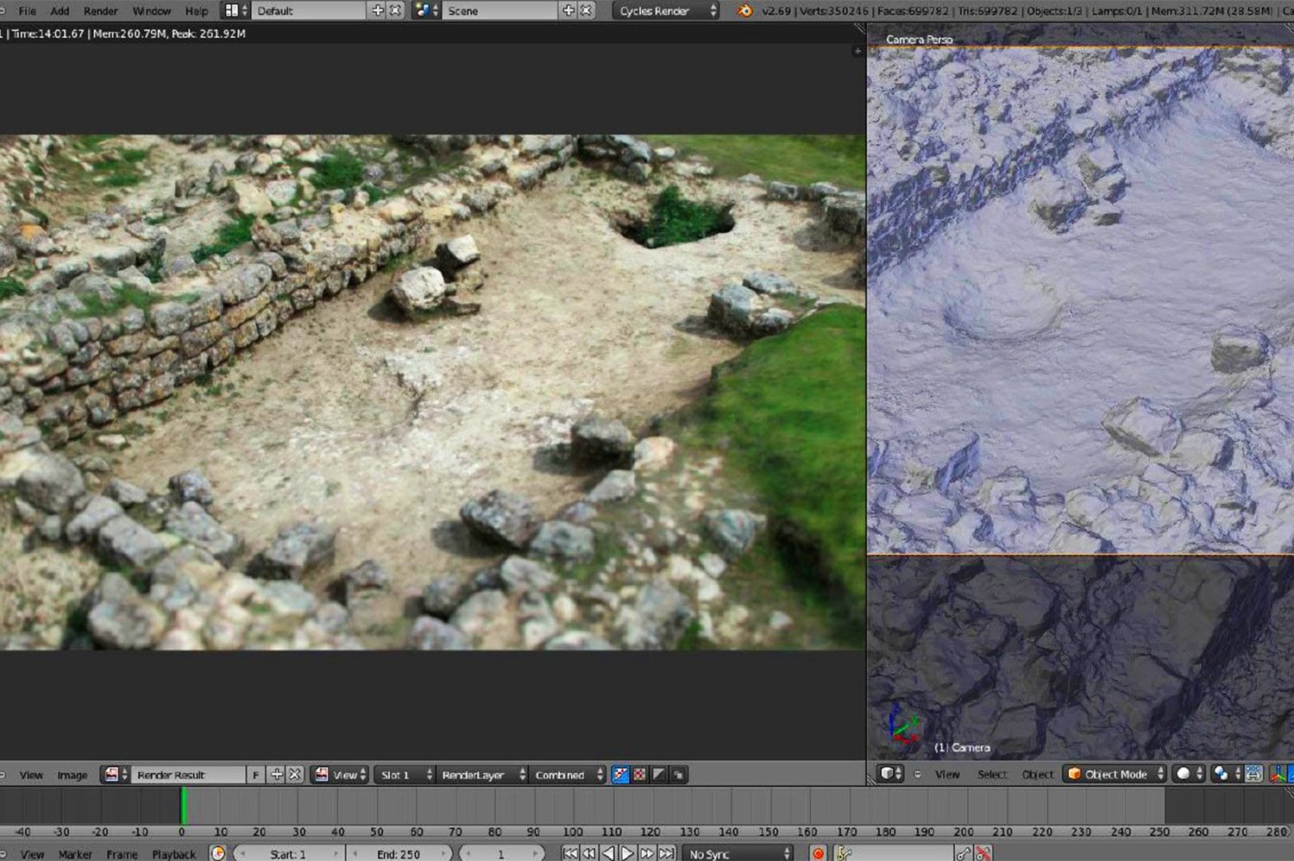
Task: Unlink the Render Result image with X
Action: (x=295, y=775)
